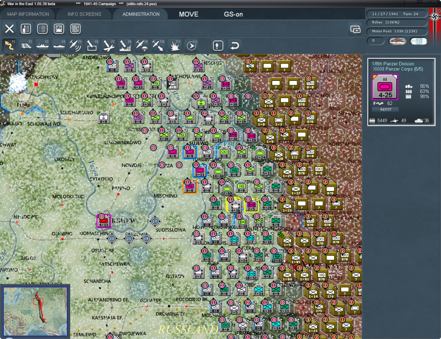Select the 14=44 green unit stack

click(x=218, y=171)
